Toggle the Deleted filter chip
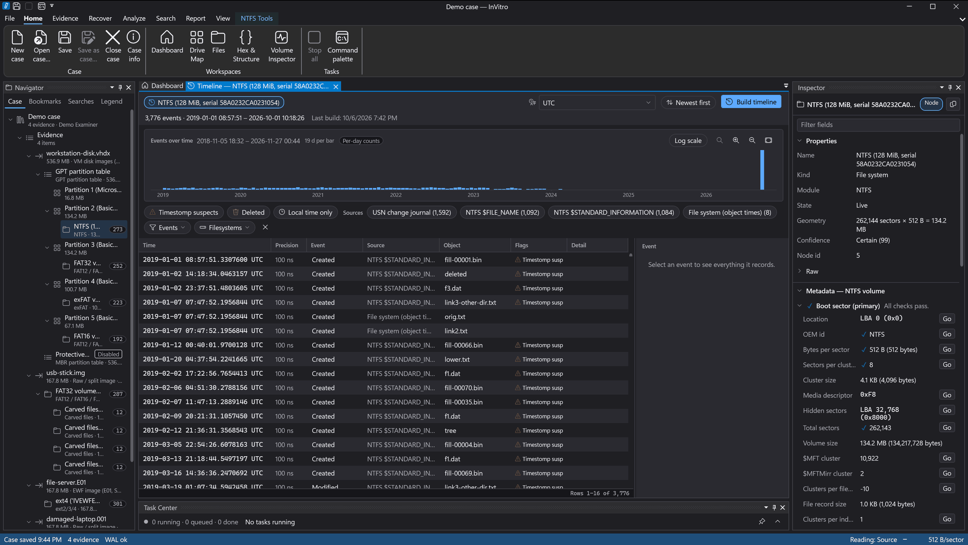This screenshot has width=968, height=545. coord(248,212)
